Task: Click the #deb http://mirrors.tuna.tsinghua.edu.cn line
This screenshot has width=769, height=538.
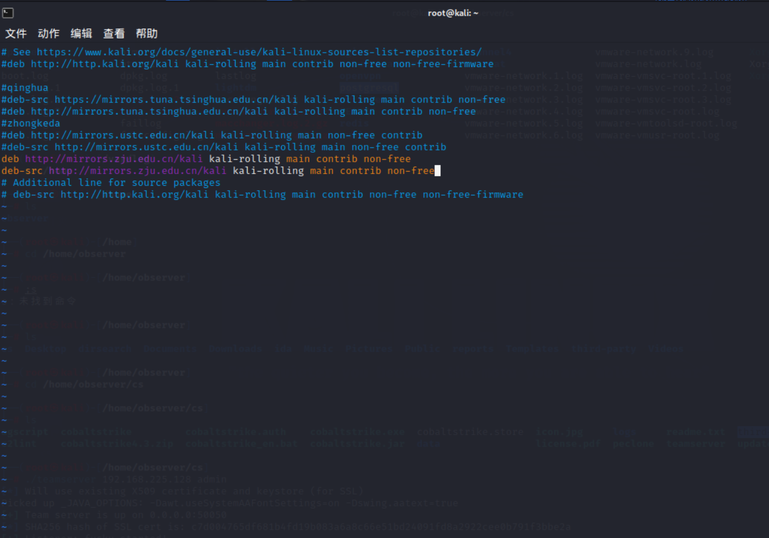Action: [x=238, y=112]
